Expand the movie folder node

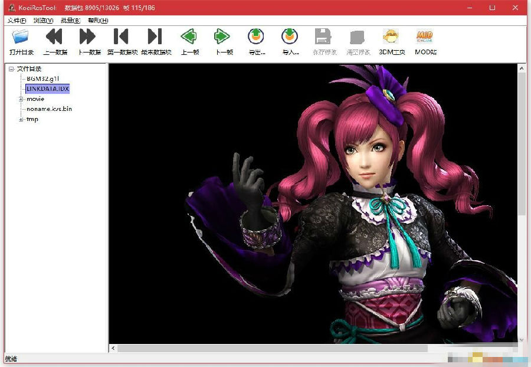(x=21, y=99)
